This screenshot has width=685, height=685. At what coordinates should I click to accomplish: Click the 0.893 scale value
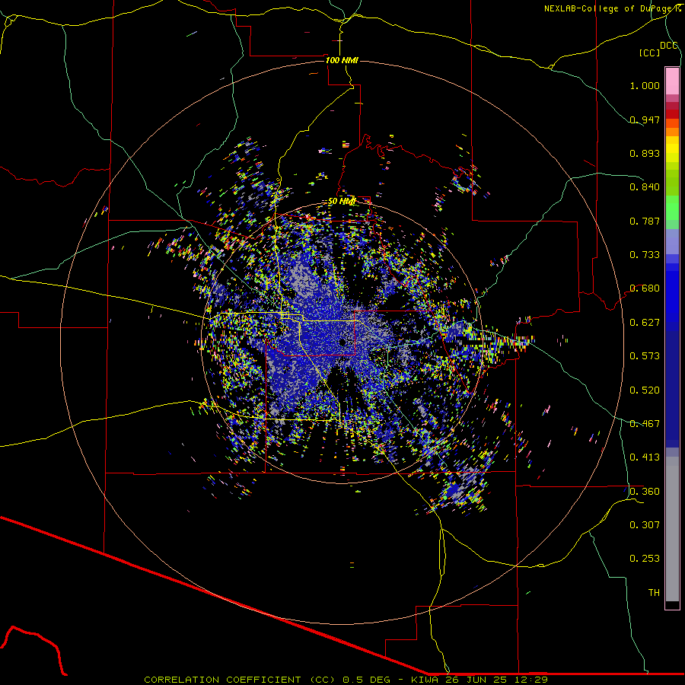point(645,153)
